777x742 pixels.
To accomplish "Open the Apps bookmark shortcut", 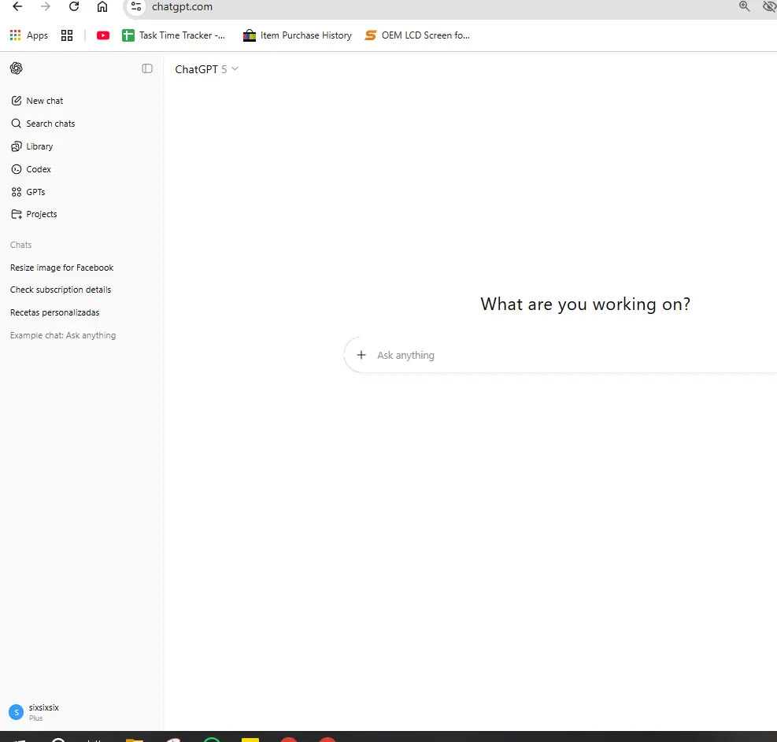I will tap(29, 35).
